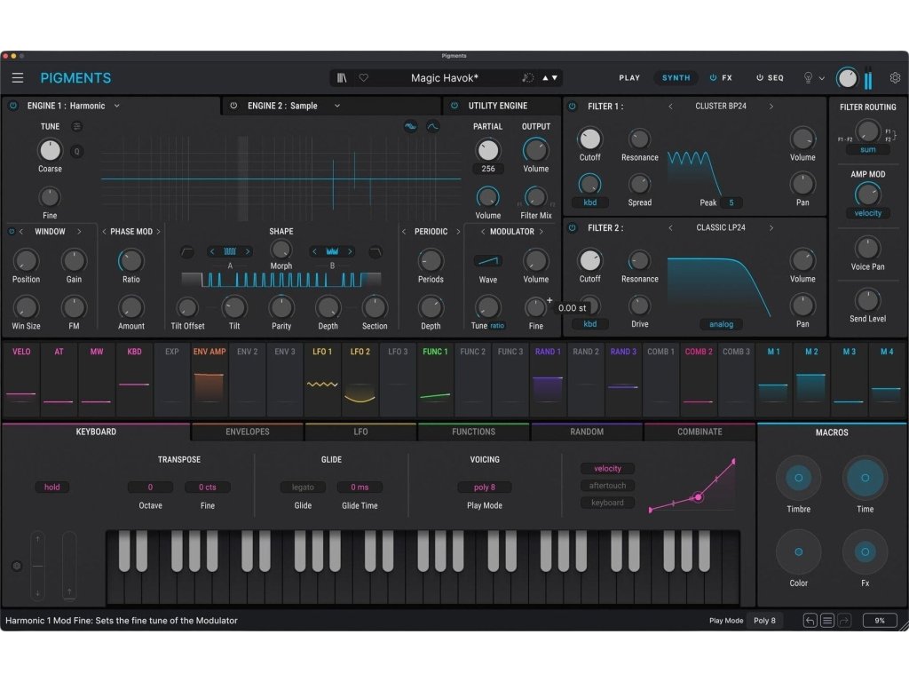
Task: Disable Filter 2 with its power button
Action: point(572,228)
